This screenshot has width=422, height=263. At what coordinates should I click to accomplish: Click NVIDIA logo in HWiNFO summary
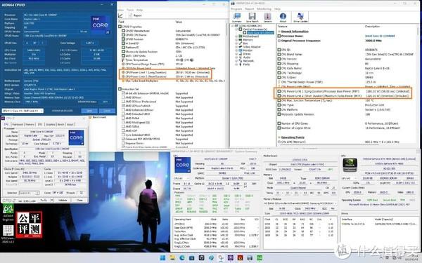(x=350, y=165)
